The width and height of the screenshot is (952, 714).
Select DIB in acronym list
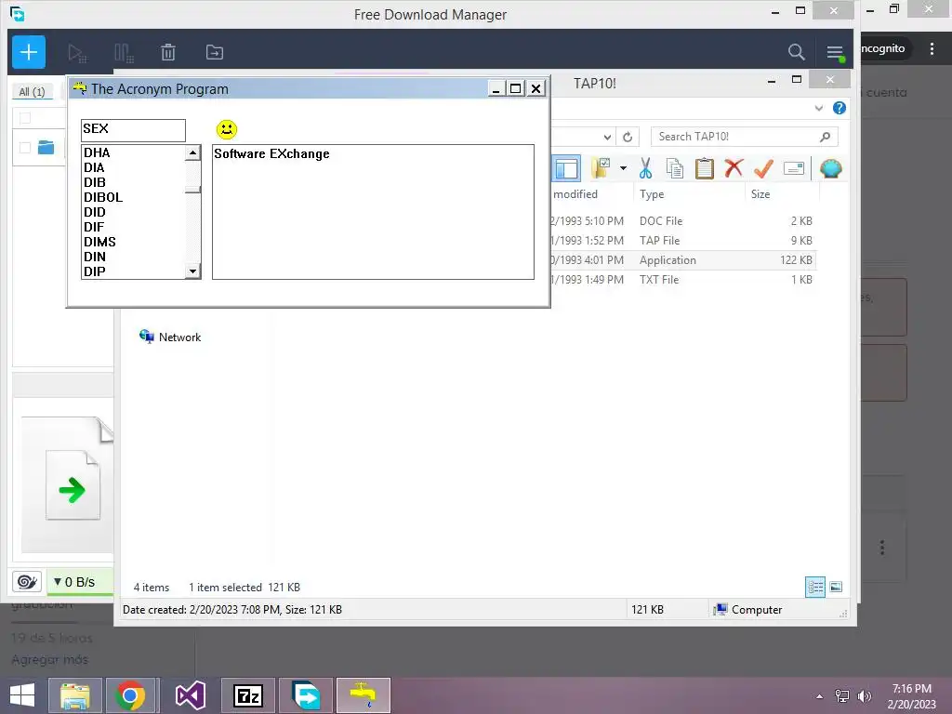[x=134, y=182]
